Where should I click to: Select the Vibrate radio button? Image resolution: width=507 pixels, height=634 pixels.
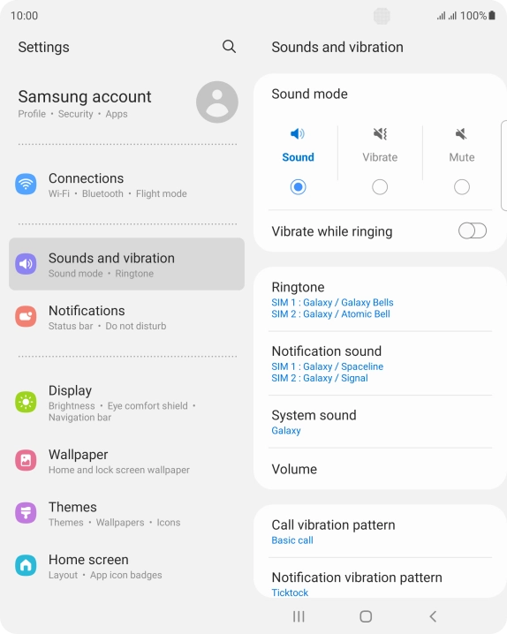point(380,187)
